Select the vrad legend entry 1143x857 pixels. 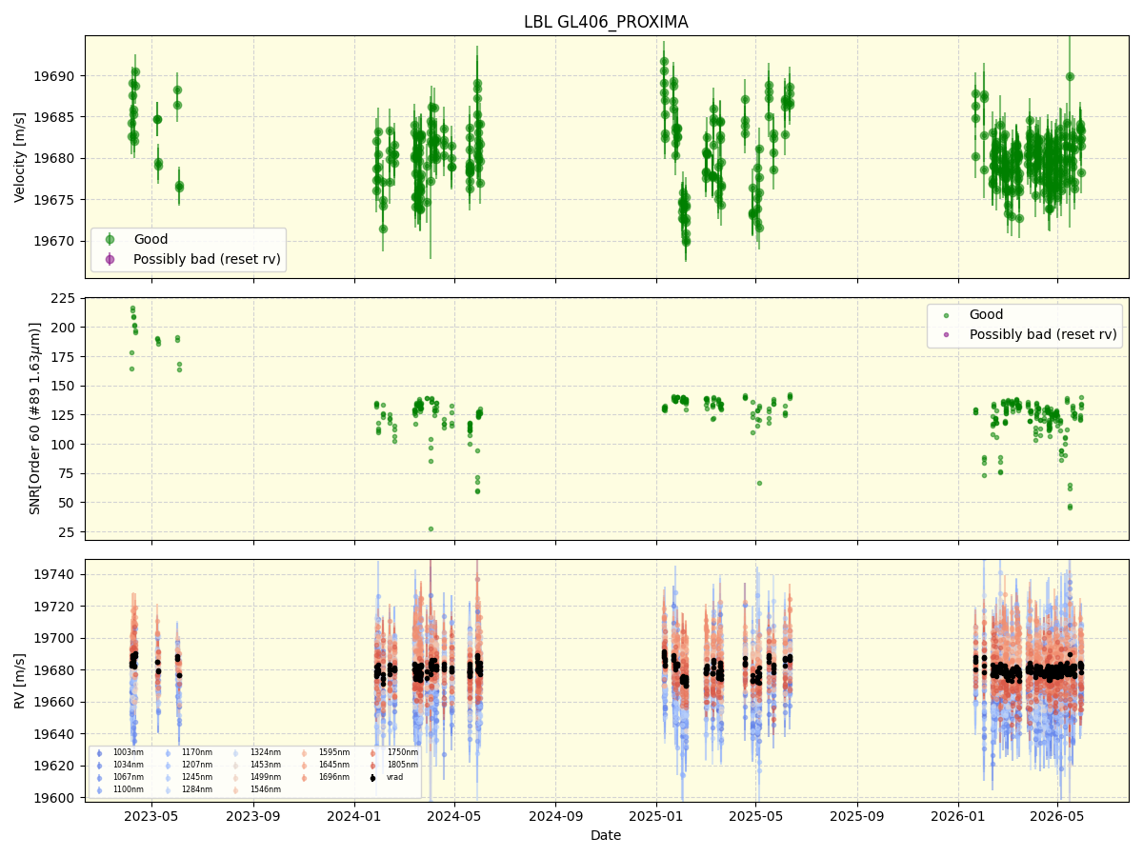(x=394, y=777)
